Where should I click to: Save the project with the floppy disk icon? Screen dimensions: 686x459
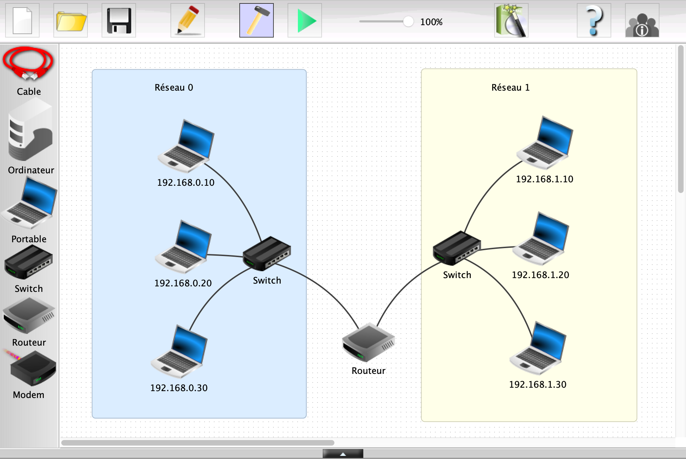click(119, 21)
